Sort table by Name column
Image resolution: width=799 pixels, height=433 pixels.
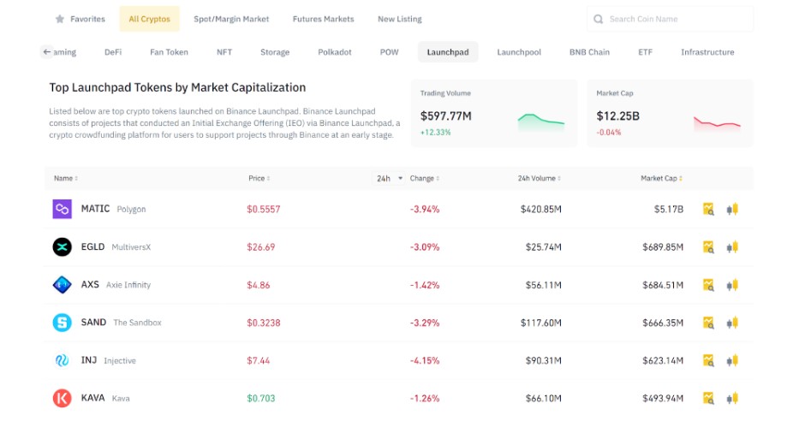[66, 178]
